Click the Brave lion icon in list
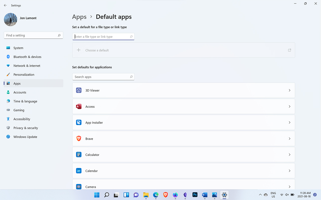This screenshot has height=200, width=321. point(79,139)
